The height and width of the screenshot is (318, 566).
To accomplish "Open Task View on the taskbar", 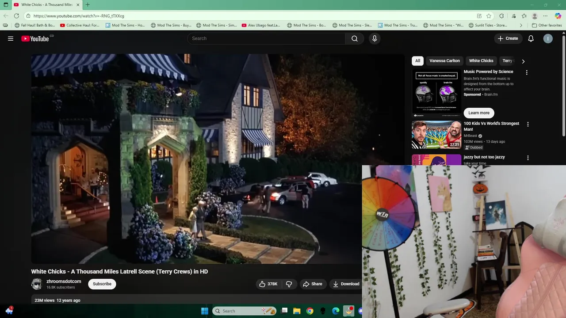I will (284, 311).
